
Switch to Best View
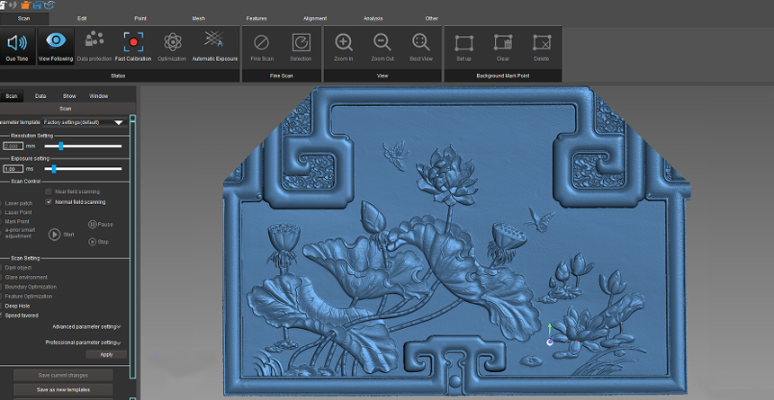point(421,42)
